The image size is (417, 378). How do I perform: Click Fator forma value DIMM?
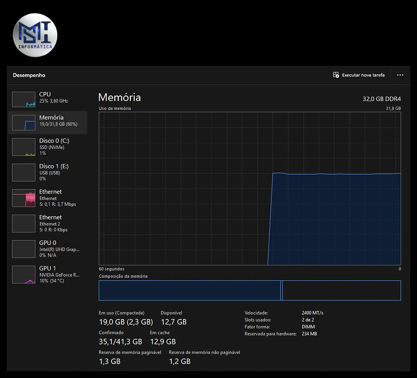308,327
